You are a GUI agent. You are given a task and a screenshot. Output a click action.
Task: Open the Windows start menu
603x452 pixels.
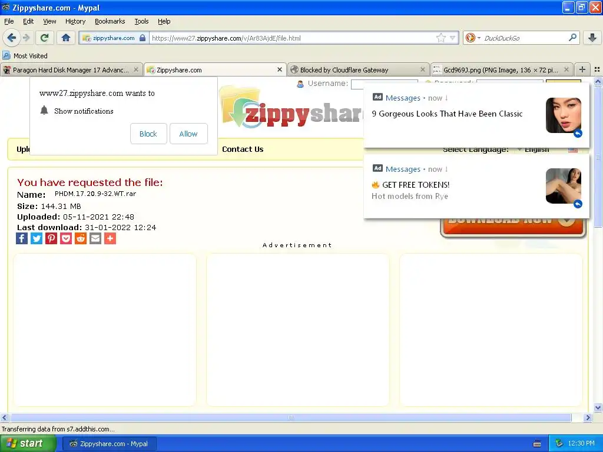pos(28,443)
